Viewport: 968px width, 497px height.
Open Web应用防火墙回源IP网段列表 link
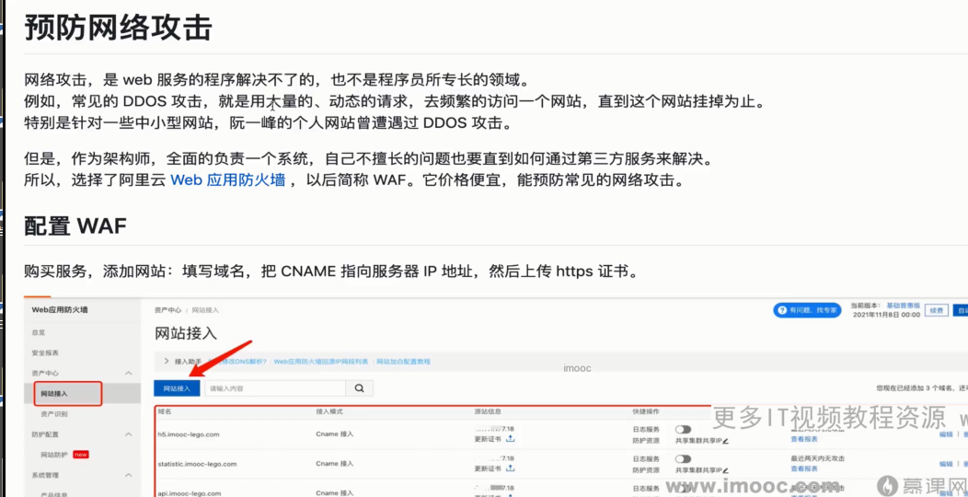click(x=321, y=361)
